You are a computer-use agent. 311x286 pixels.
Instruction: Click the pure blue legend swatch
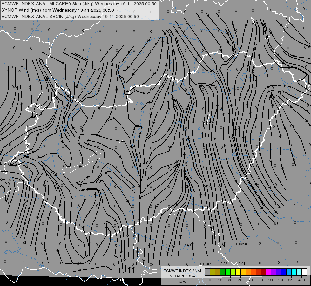284,272
